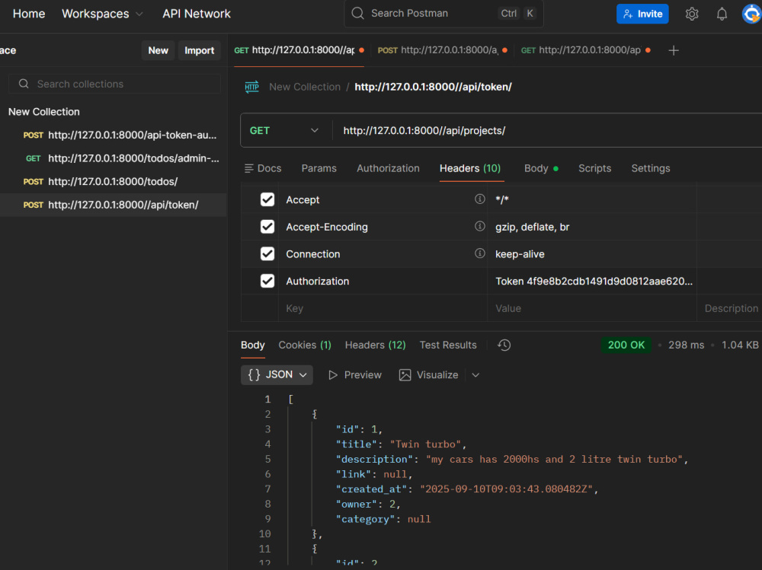Click the New button
This screenshot has height=570, width=762.
click(158, 50)
